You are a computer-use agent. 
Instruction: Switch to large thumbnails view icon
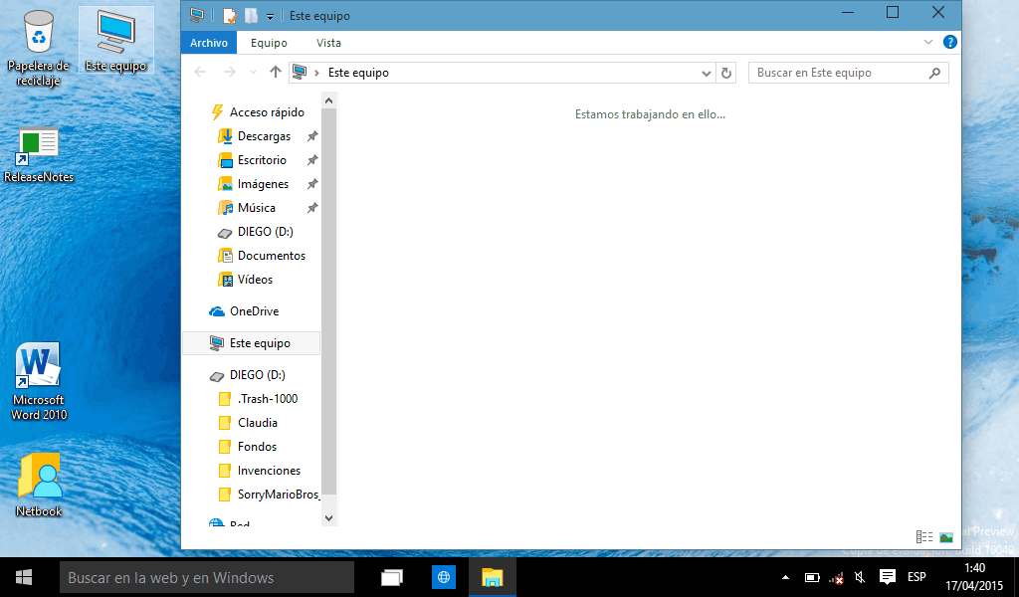click(x=945, y=536)
